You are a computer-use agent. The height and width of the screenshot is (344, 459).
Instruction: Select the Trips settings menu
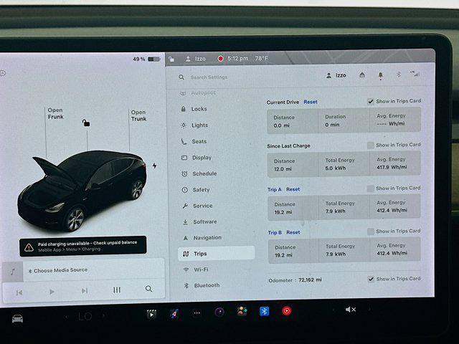point(216,253)
